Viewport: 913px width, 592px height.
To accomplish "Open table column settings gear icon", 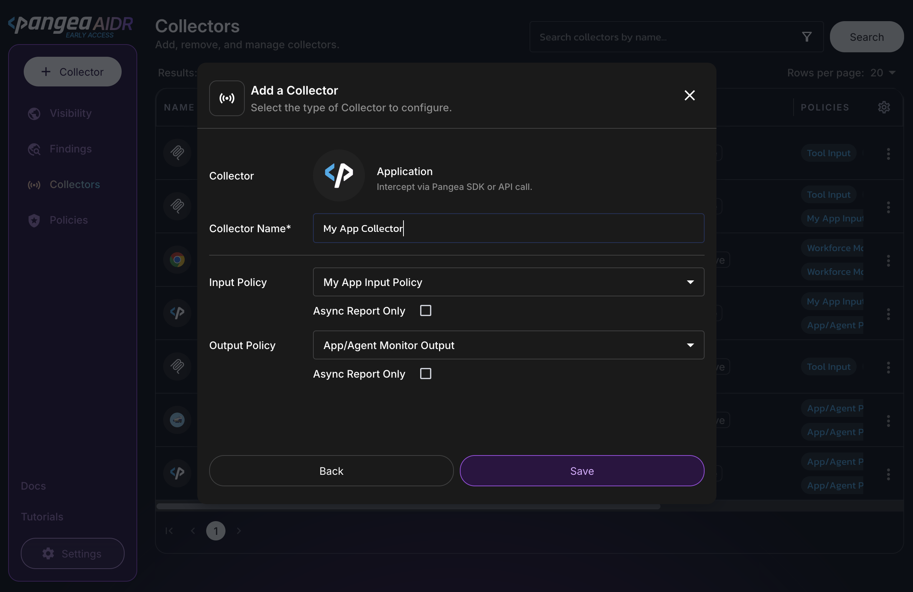I will point(884,107).
